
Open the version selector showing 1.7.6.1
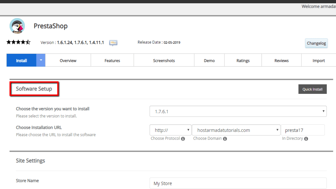point(238,111)
